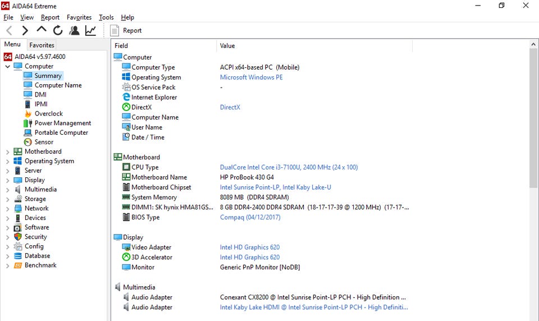Image resolution: width=539 pixels, height=321 pixels.
Task: Select Computer Name in the left tree
Action: (x=58, y=85)
